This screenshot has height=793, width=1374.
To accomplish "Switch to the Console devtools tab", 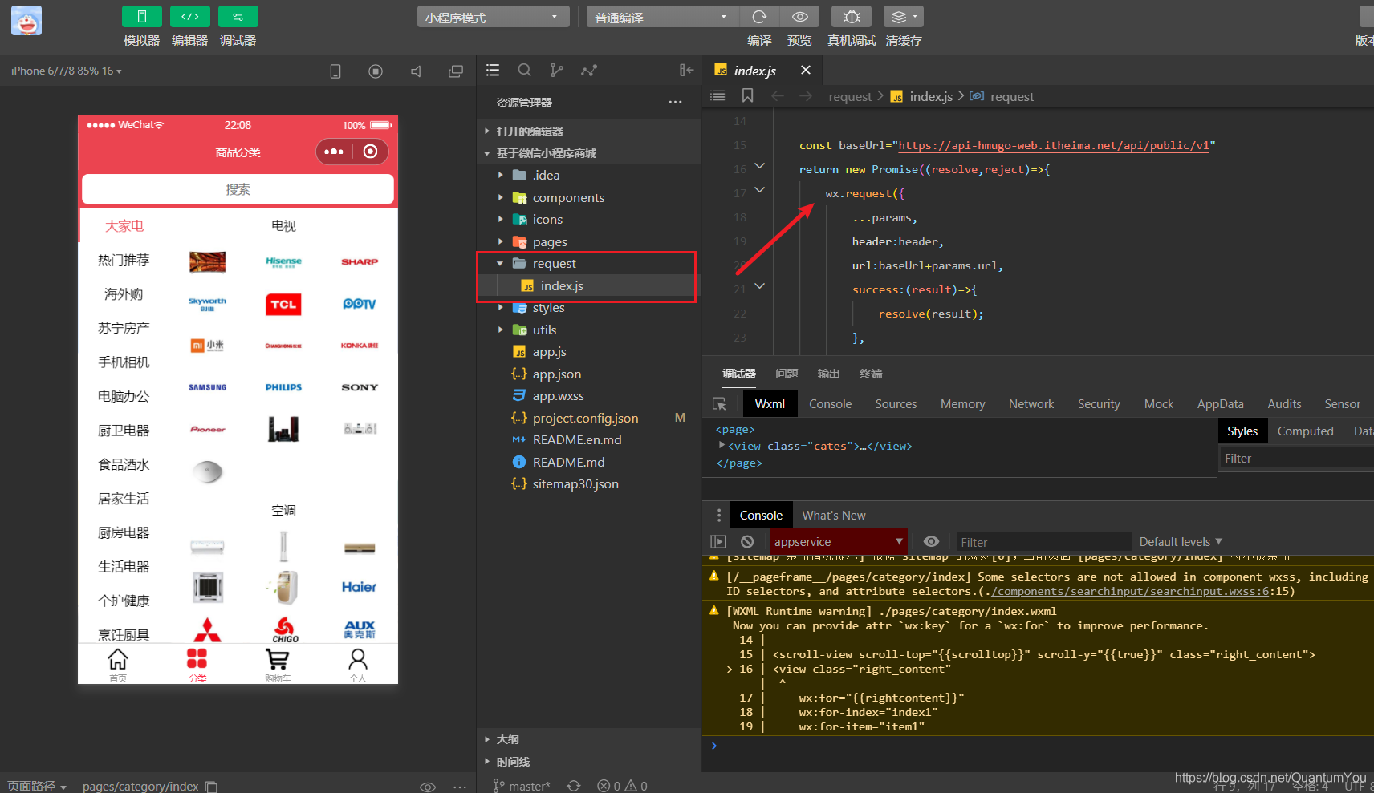I will pyautogui.click(x=830, y=404).
